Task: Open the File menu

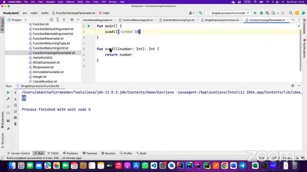Action: click(x=26, y=2)
